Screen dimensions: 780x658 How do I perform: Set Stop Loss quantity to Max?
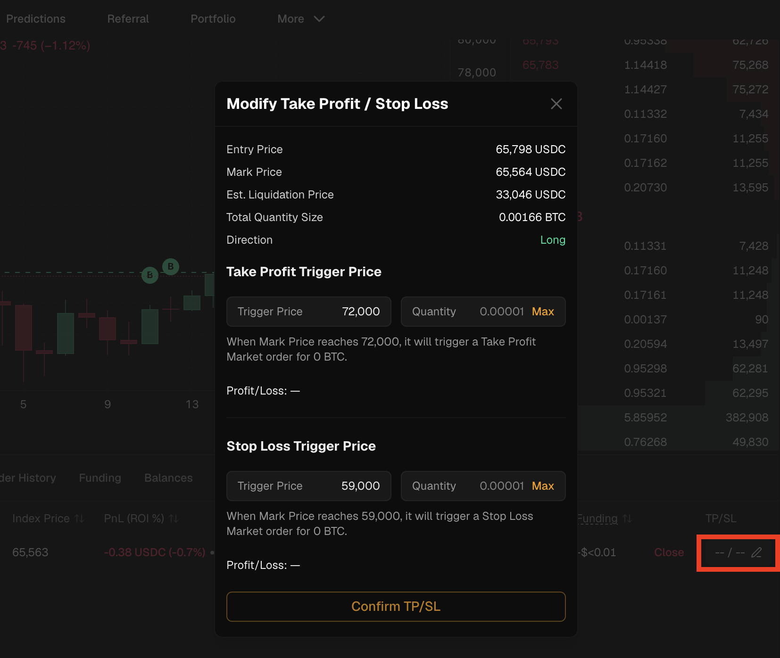(543, 486)
